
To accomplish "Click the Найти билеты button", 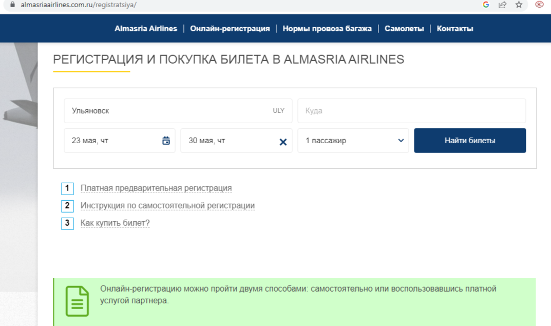I will tap(470, 141).
